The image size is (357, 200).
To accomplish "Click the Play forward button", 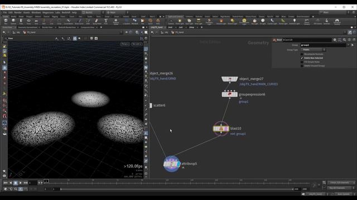I will pos(21,183).
